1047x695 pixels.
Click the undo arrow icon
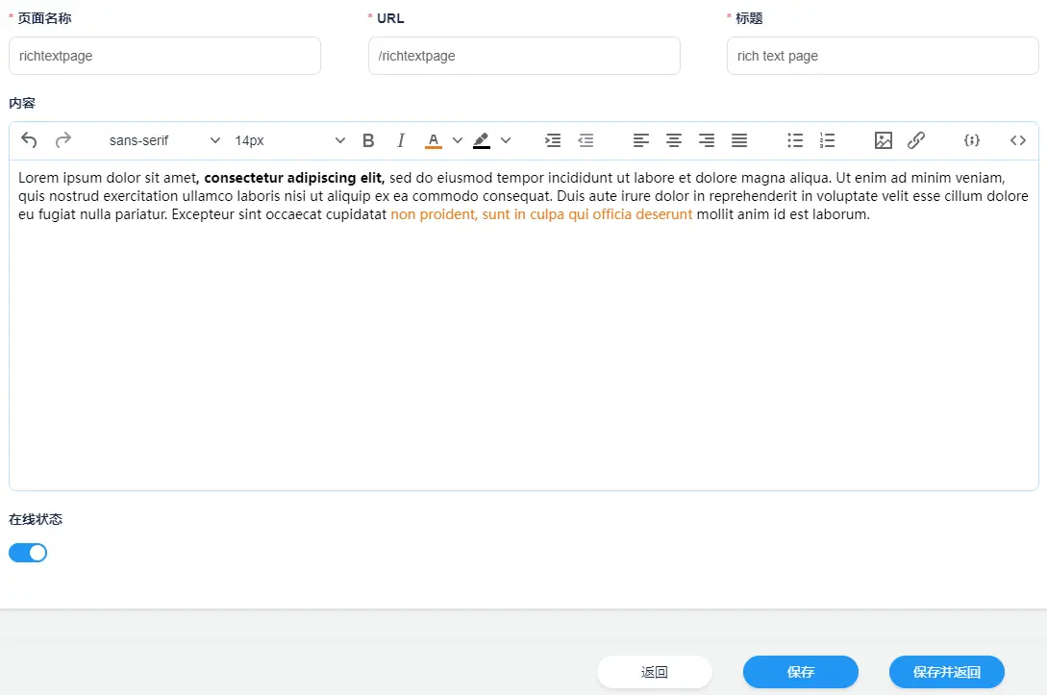click(x=29, y=140)
